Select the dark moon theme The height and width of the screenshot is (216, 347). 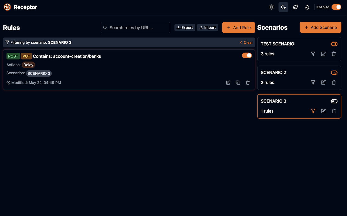click(x=283, y=7)
